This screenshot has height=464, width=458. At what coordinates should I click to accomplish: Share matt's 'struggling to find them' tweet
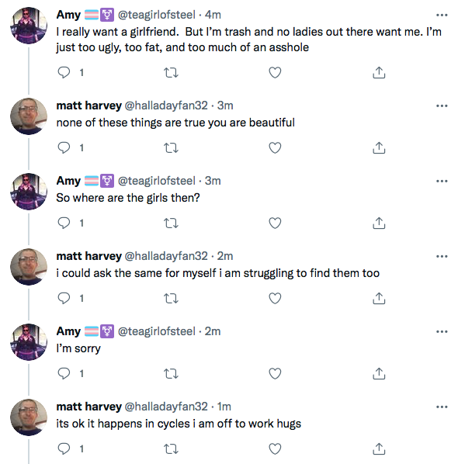379,298
